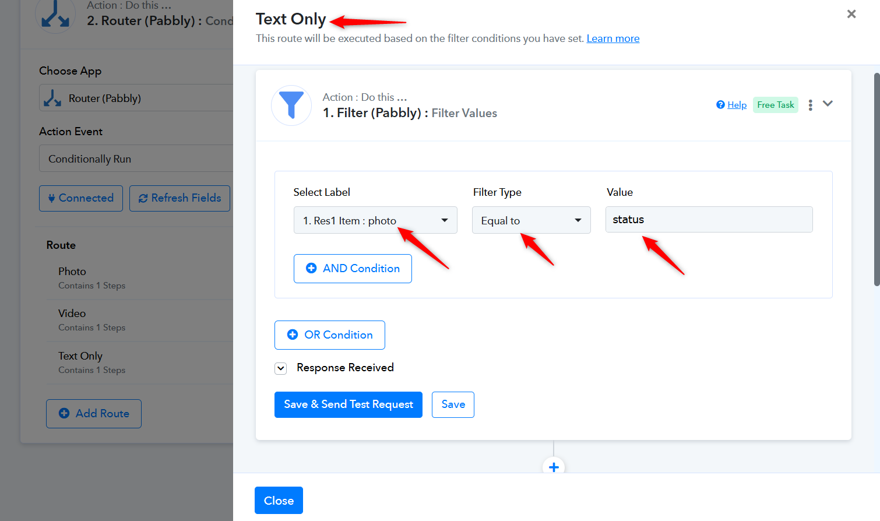Toggle the Response Received checkbox arrow

(281, 368)
